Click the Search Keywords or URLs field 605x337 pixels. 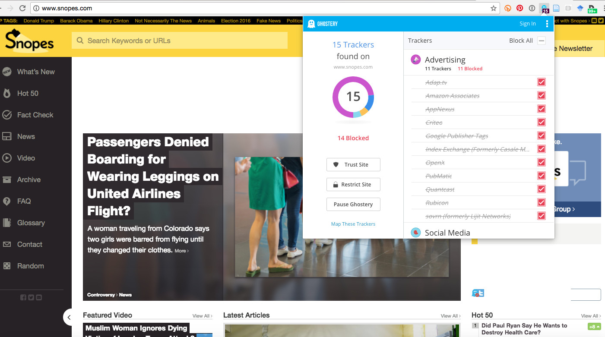[179, 41]
